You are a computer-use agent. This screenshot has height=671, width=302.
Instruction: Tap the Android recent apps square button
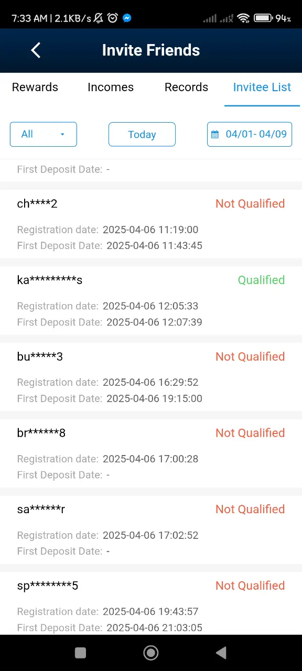80,652
